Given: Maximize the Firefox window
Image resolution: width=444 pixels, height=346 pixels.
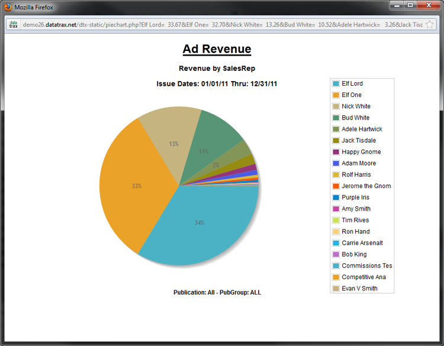Looking at the screenshot, I should click(x=410, y=5).
